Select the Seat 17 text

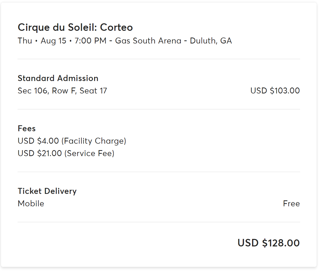coord(93,91)
